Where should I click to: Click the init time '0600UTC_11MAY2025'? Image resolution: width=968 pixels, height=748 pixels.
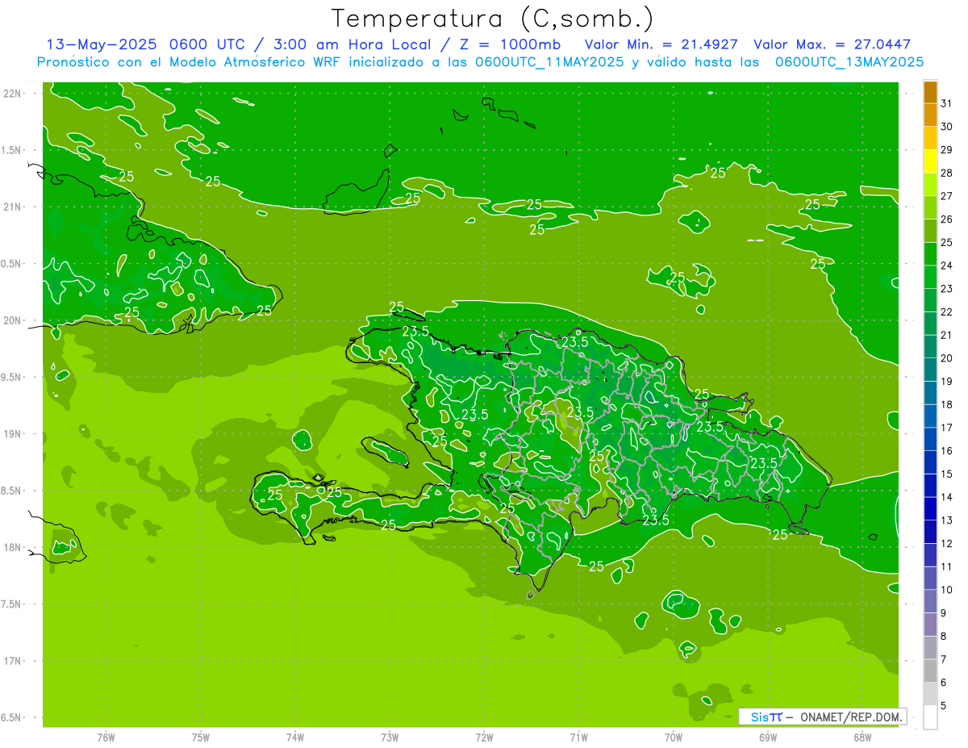pyautogui.click(x=549, y=62)
